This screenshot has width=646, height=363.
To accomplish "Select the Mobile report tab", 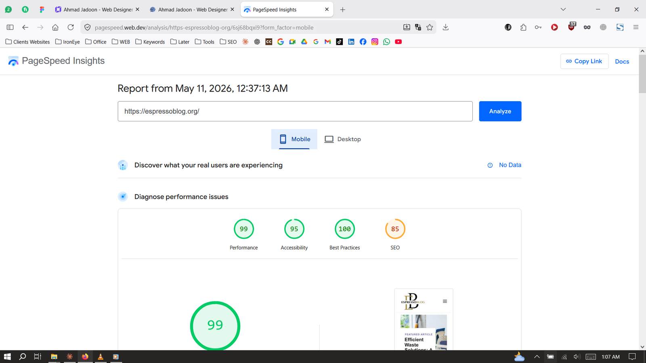I will 294,139.
